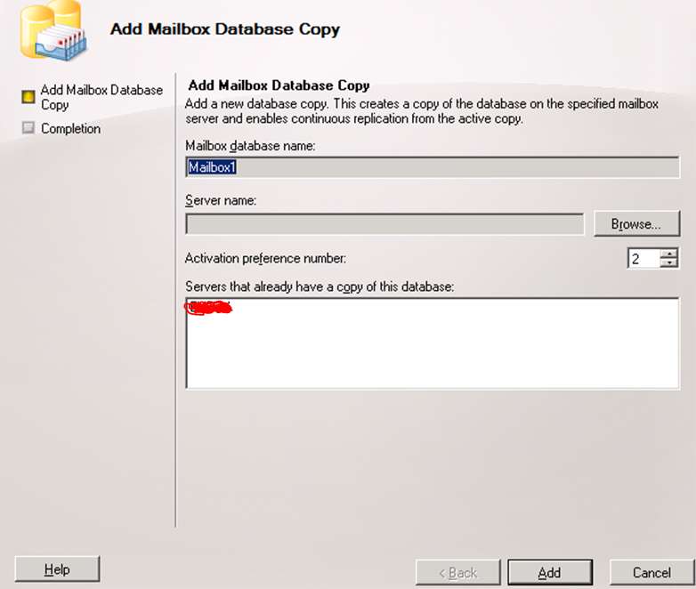Click the large wizard title heading text
Viewport: 696px width, 589px height.
(x=224, y=29)
